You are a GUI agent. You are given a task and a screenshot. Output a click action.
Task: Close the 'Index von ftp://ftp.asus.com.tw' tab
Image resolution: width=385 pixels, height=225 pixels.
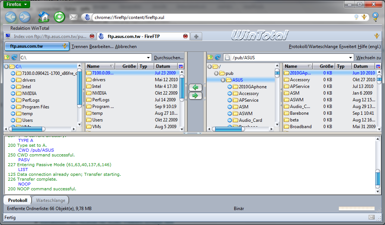(92, 37)
